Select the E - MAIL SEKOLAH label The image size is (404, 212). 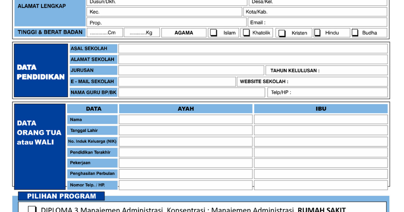pos(92,81)
